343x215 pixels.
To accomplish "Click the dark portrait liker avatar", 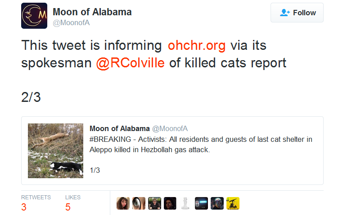I will pyautogui.click(x=170, y=203).
